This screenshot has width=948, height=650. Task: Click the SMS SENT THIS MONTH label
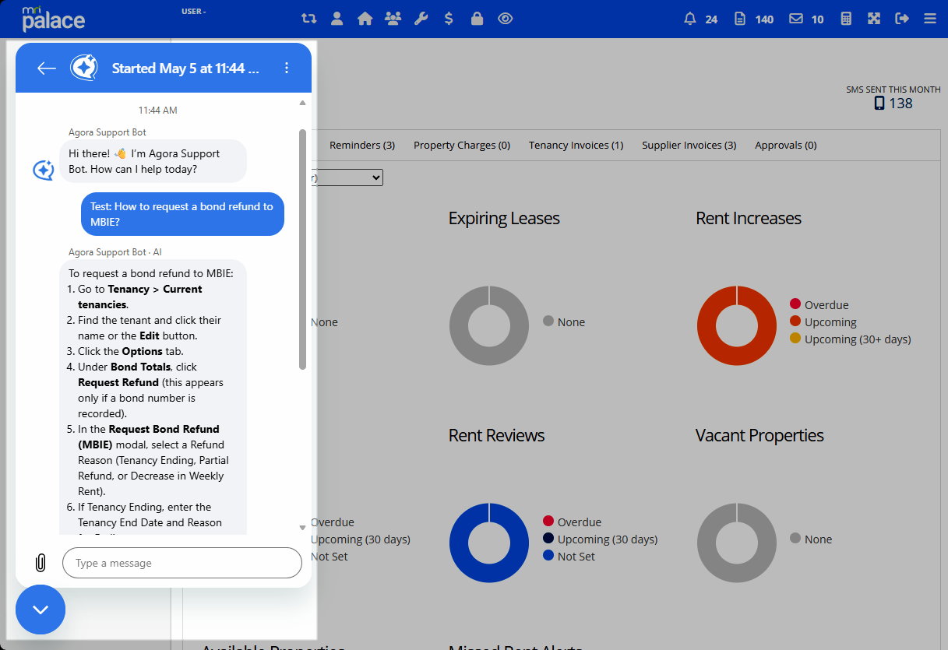(x=893, y=90)
